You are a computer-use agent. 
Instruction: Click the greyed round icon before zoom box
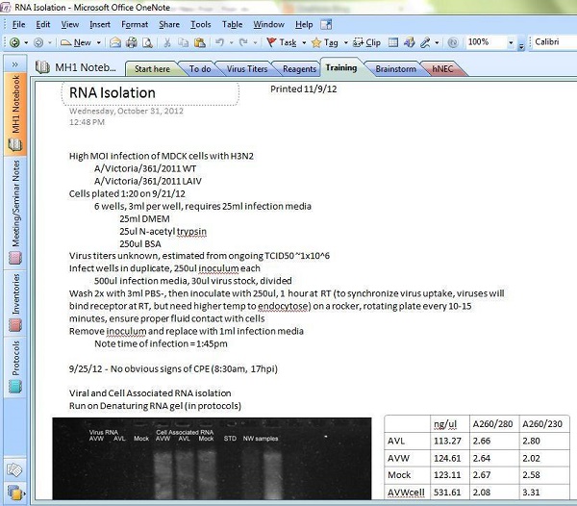[x=453, y=42]
